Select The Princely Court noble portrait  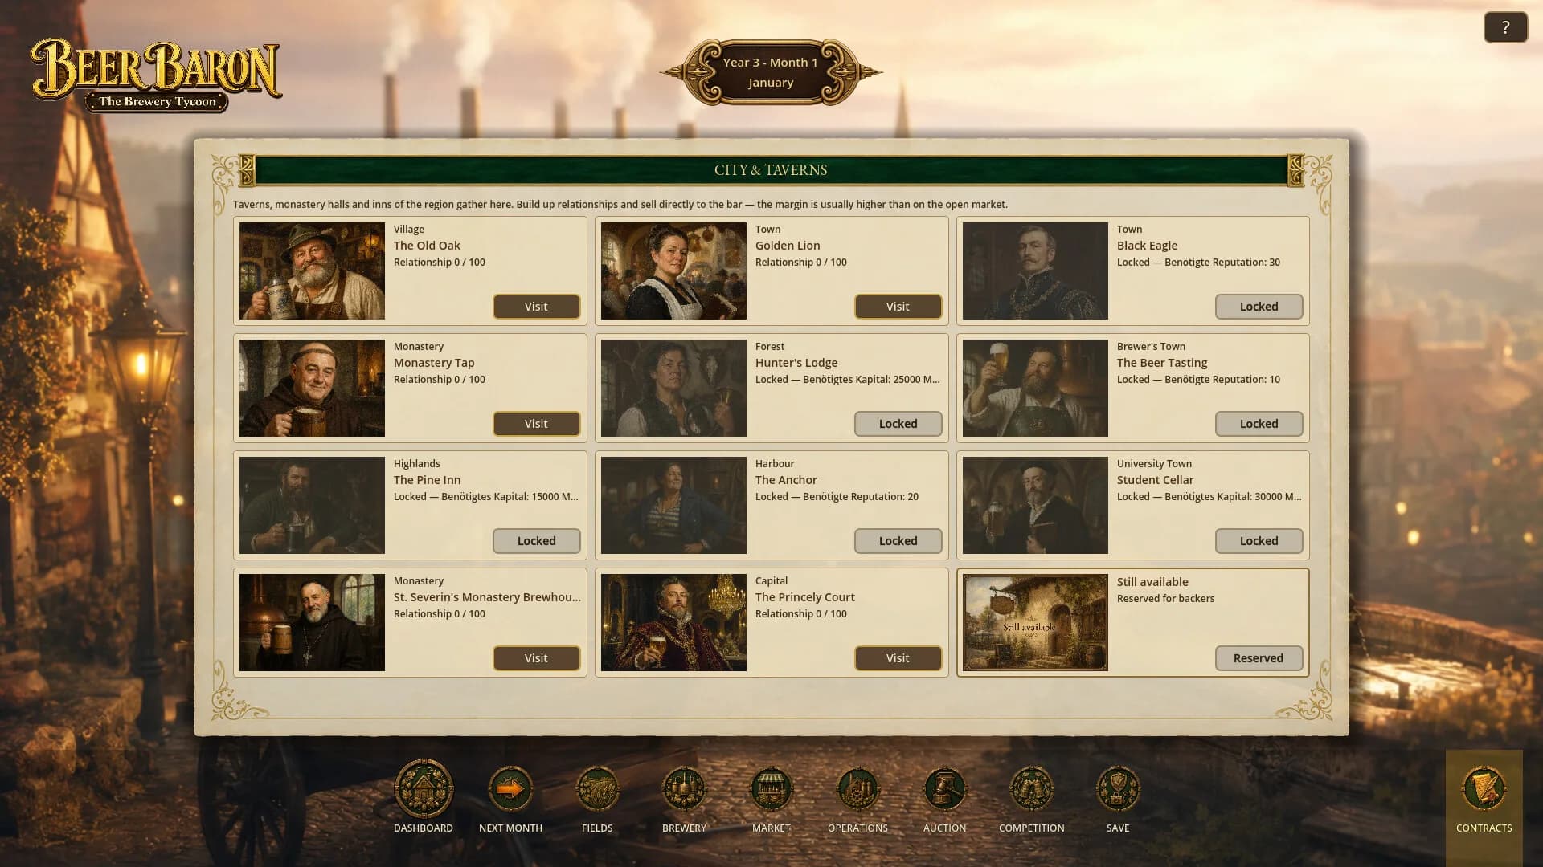(673, 622)
